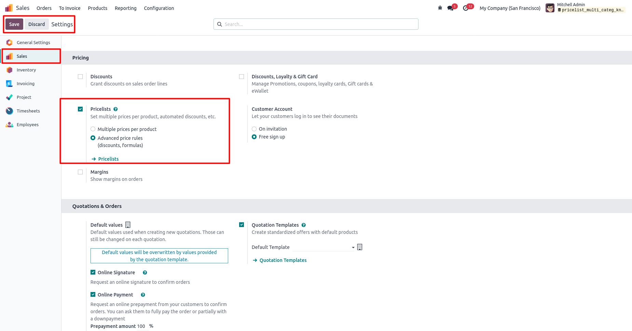Click the Online Payment help icon
The width and height of the screenshot is (632, 331).
point(143,295)
